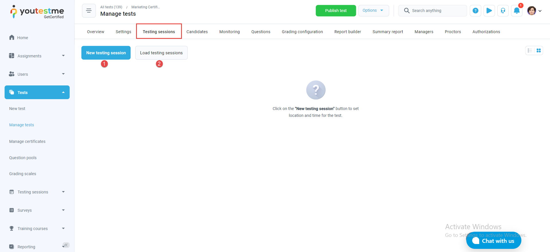Screen dimensions: 550x252
Task: Expand the Options dropdown
Action: (x=373, y=11)
